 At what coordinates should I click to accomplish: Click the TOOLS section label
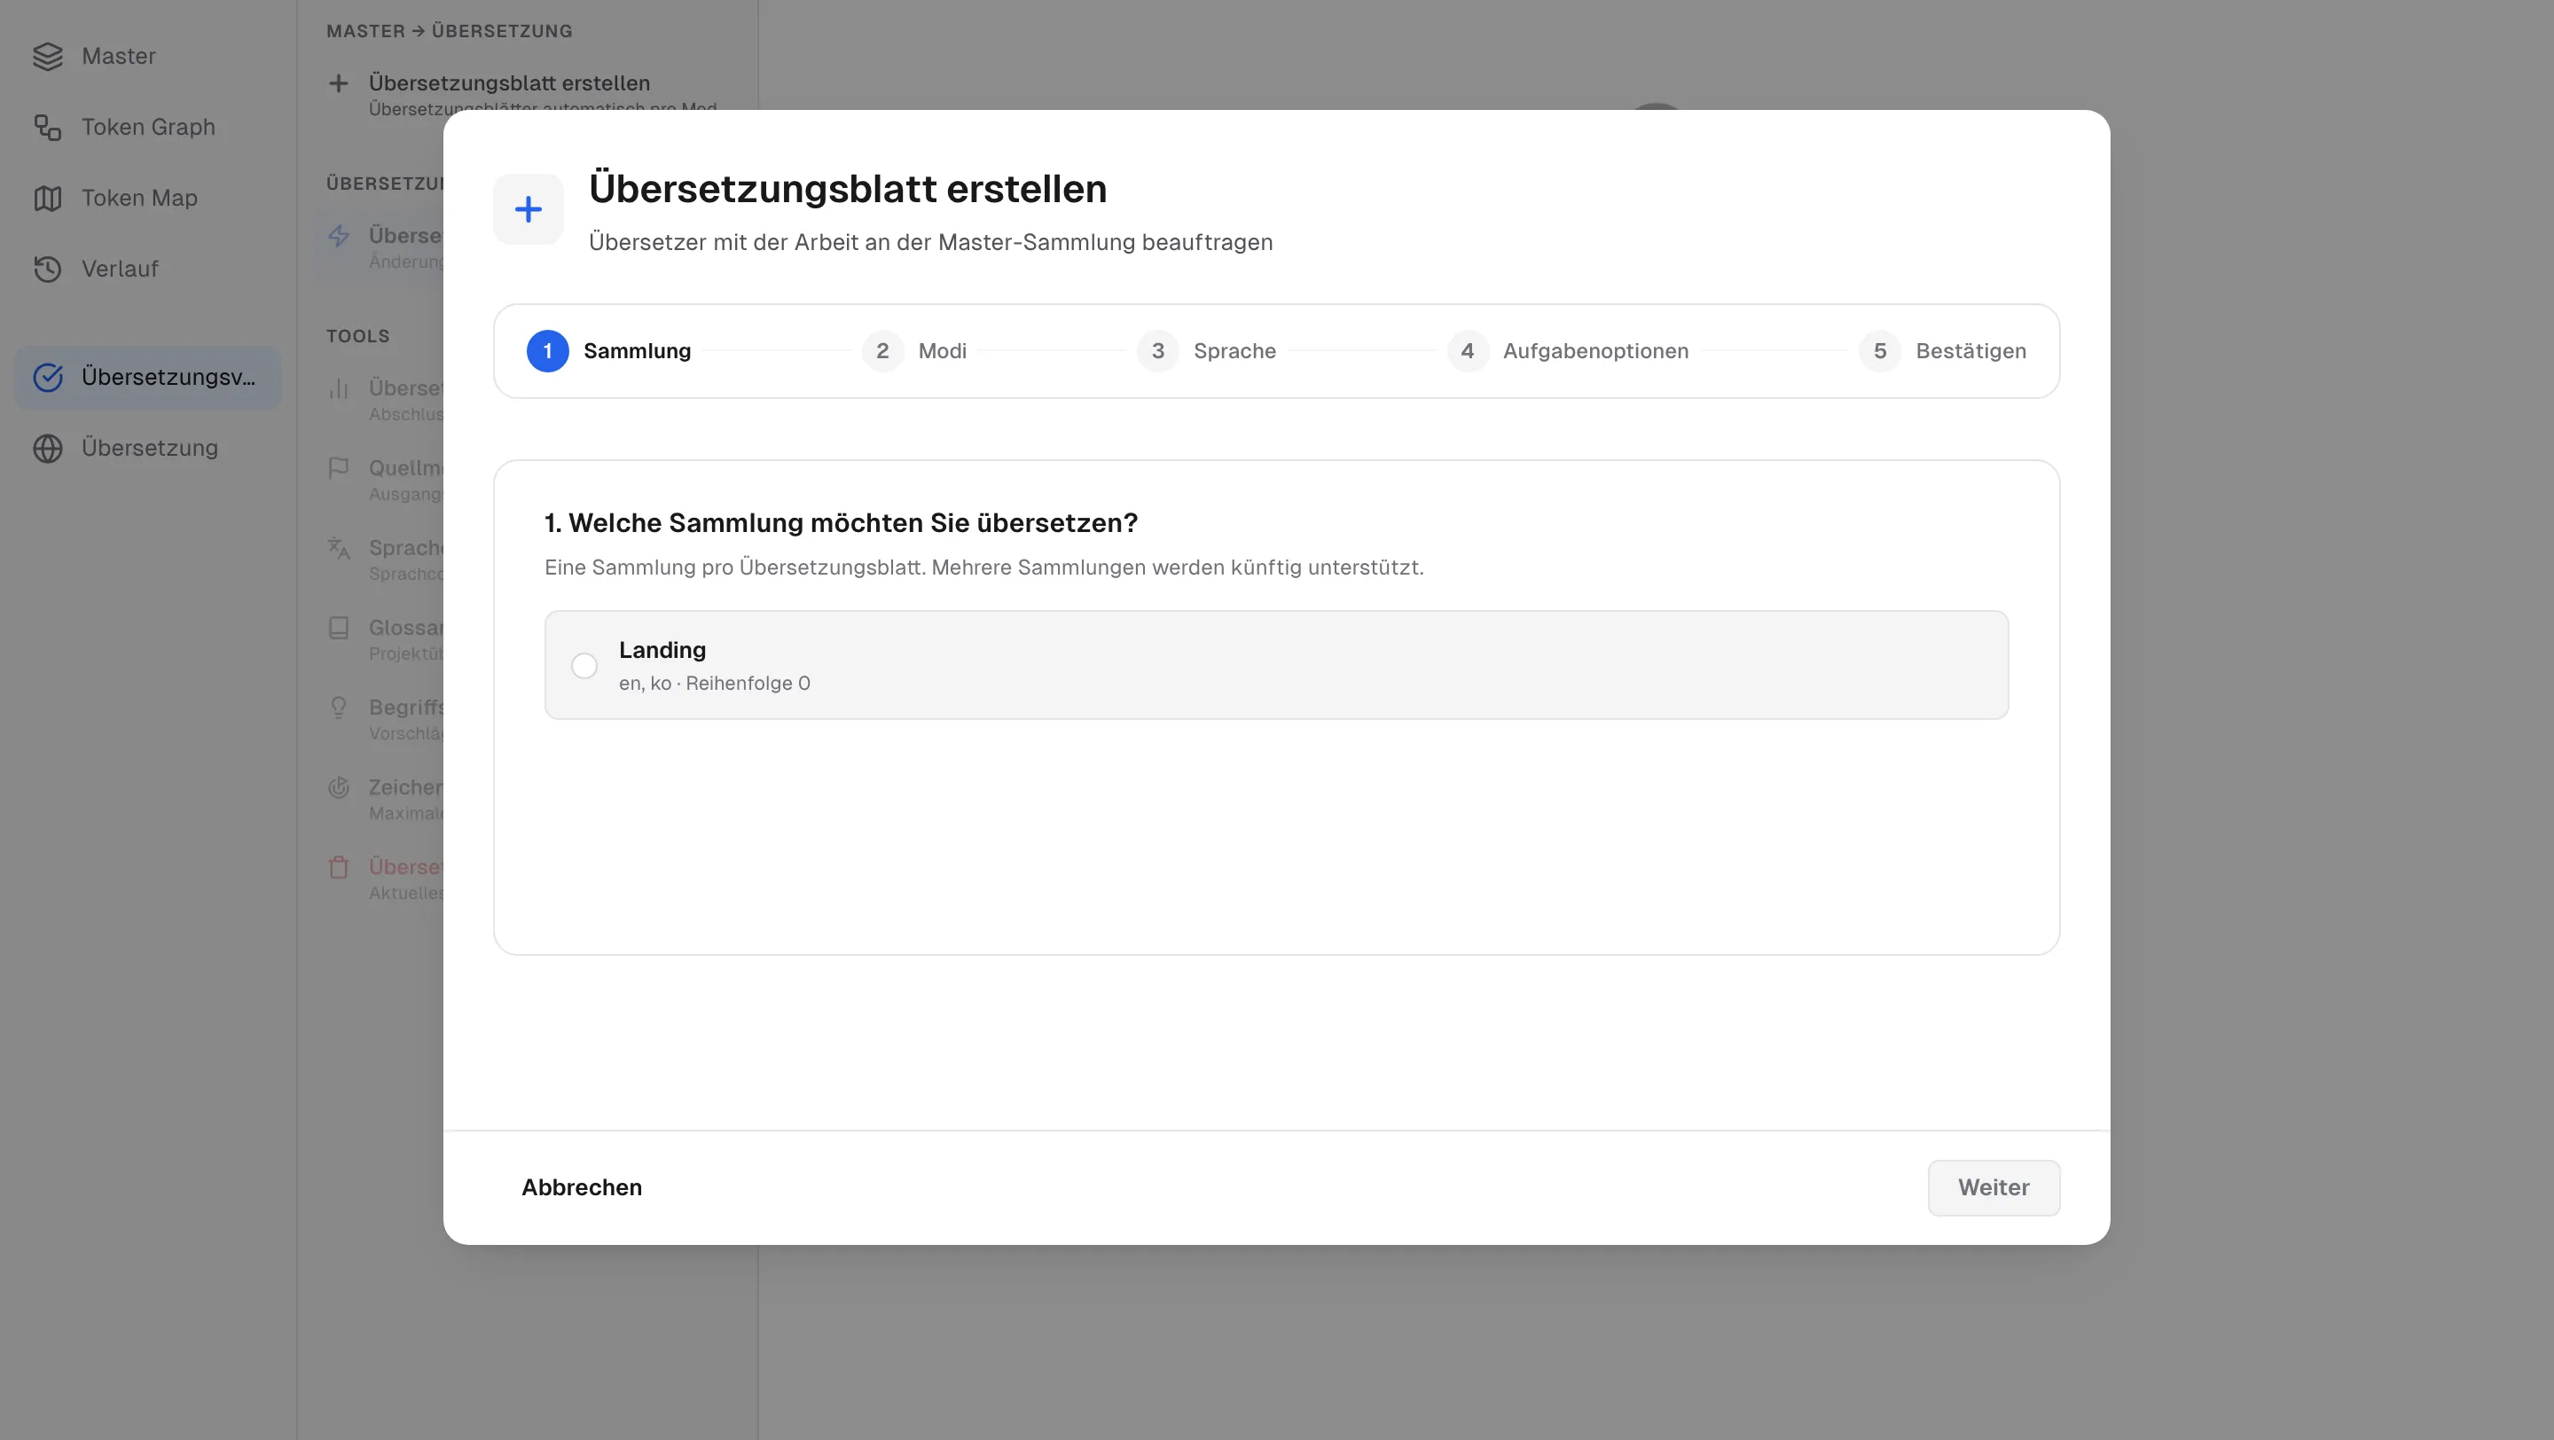(358, 336)
